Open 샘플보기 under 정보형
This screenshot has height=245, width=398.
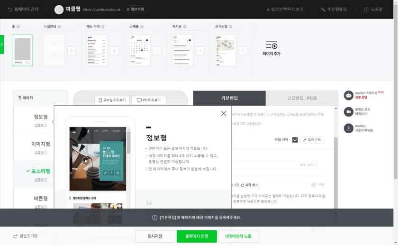40,126
